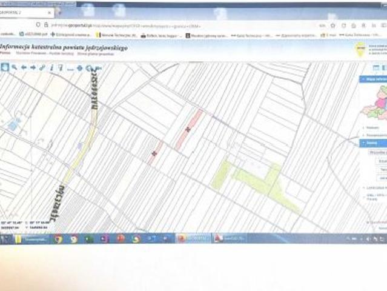Screen dimensions: 387x291
Task: Go to next map view arrow
Action: coord(33,67)
